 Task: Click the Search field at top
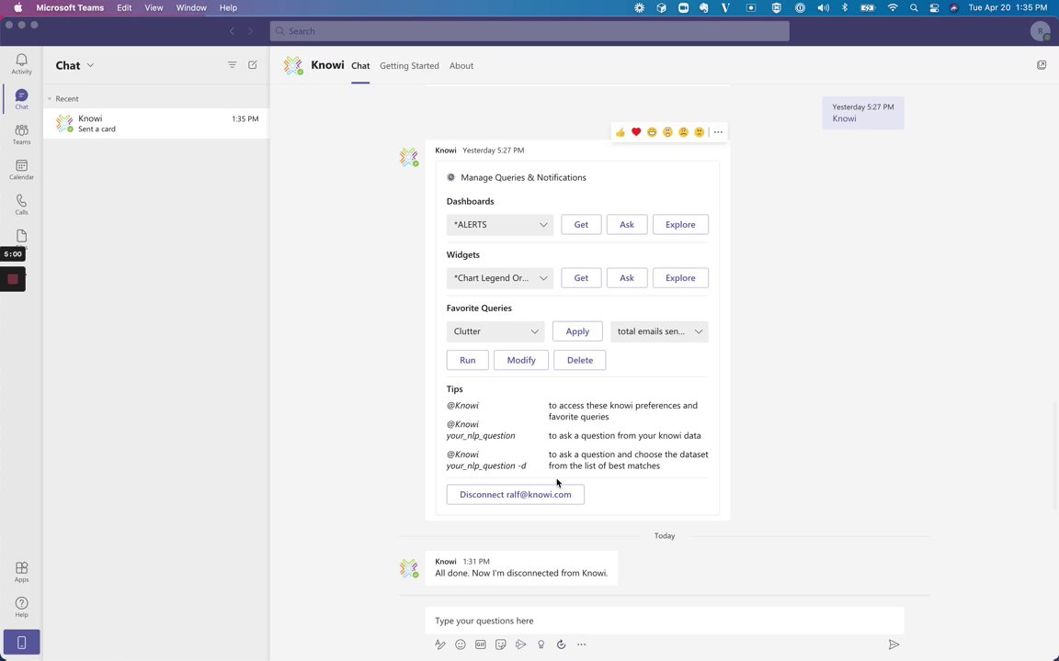click(x=529, y=31)
